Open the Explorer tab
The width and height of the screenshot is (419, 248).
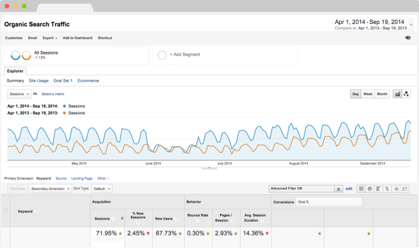pyautogui.click(x=15, y=71)
